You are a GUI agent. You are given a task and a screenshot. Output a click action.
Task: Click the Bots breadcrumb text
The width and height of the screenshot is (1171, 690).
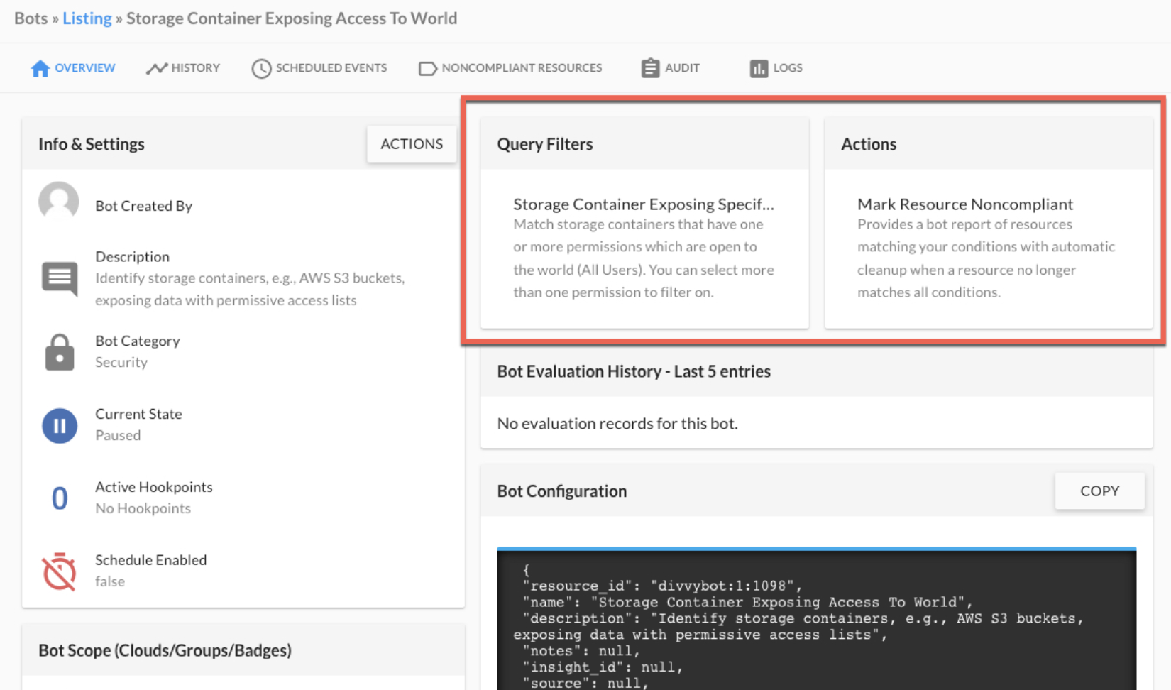tap(31, 18)
